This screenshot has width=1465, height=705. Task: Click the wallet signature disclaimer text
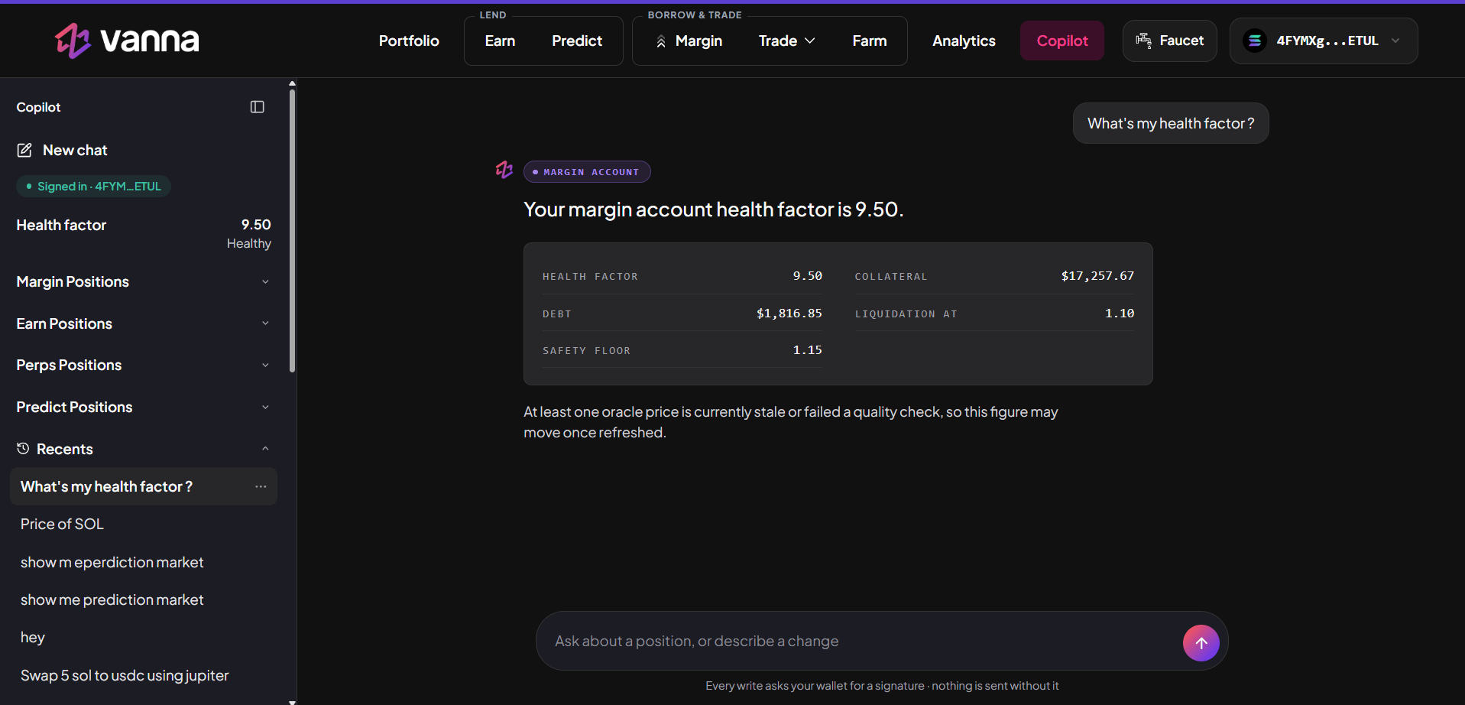point(882,686)
